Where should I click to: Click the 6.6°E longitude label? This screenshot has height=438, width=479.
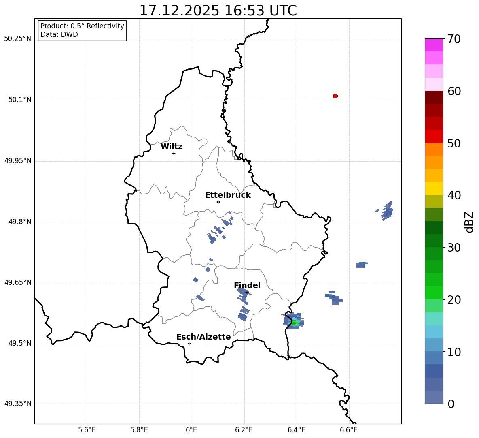[349, 430]
